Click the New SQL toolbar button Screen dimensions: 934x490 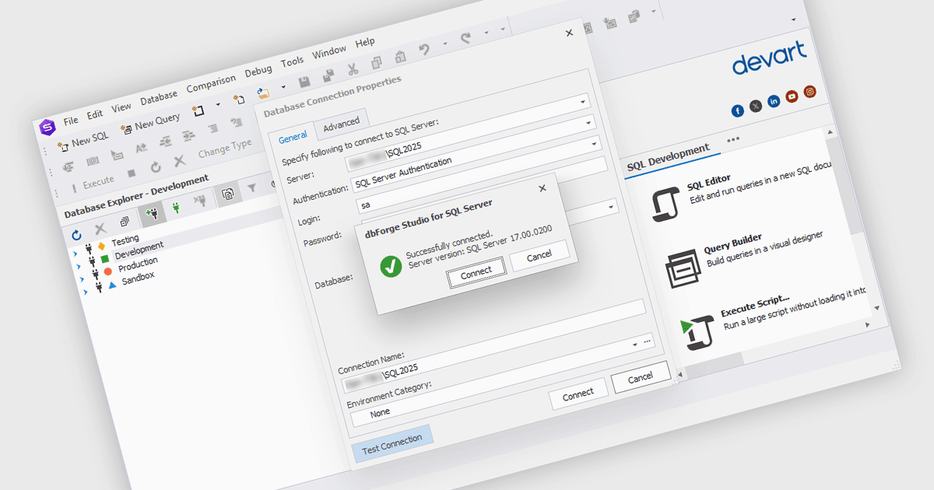coord(84,140)
